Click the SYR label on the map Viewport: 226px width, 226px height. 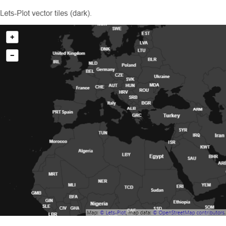coord(183,130)
